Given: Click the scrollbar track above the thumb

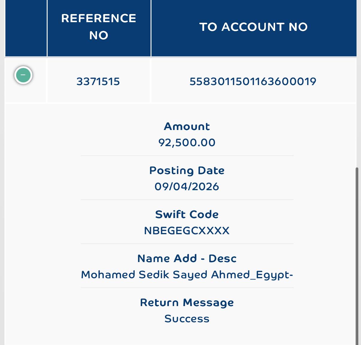Looking at the screenshot, I should 357,84.
